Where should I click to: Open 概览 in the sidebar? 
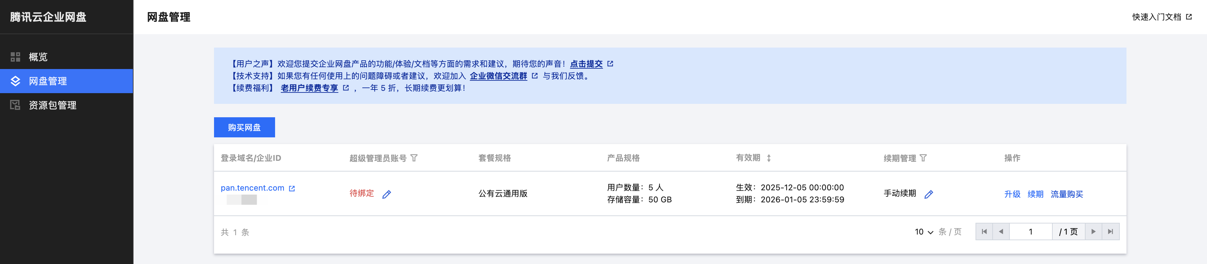tap(38, 57)
